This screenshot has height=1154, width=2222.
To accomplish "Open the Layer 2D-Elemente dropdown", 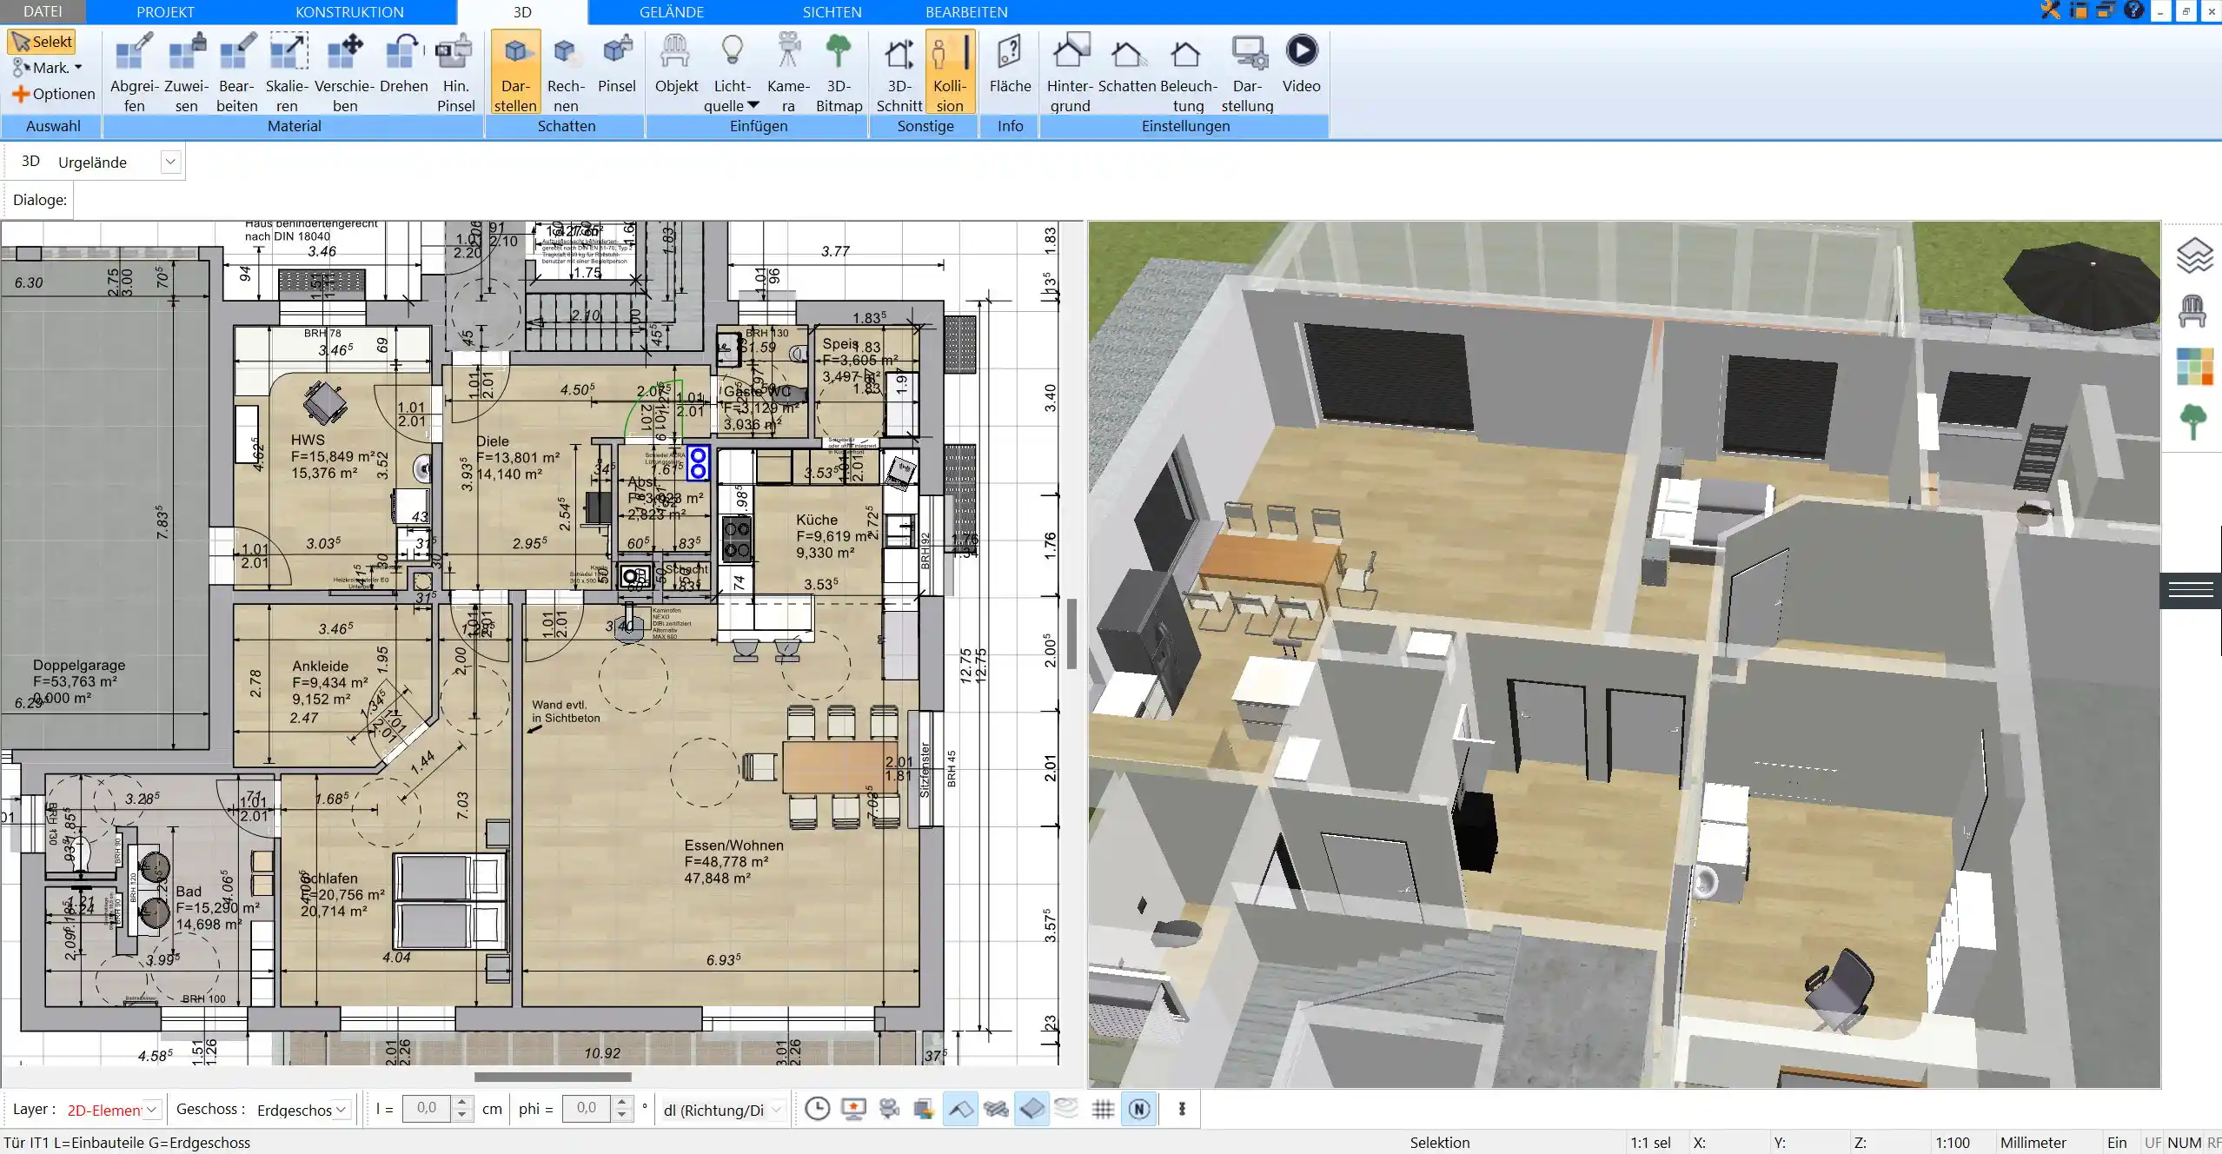I will coord(152,1110).
